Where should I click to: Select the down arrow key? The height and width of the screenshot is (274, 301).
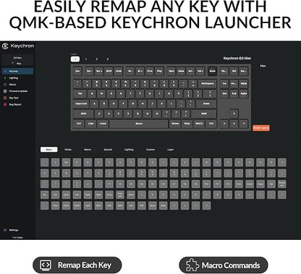(x=234, y=123)
